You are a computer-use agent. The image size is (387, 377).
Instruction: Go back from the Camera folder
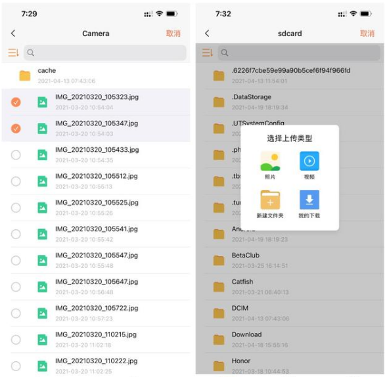(13, 33)
